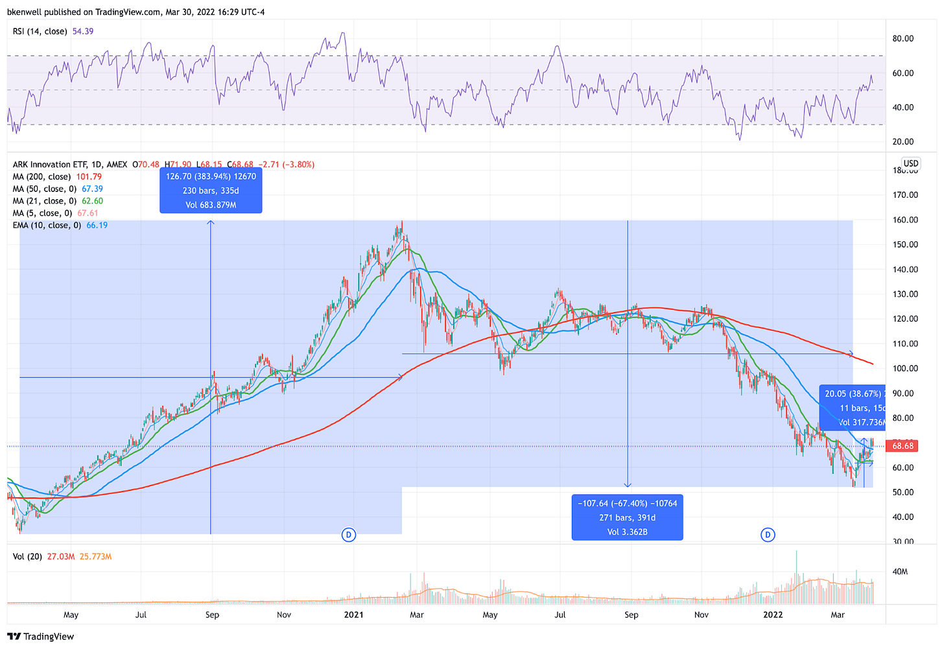Select the volume value 27.03M
This screenshot has height=649, width=944.
pyautogui.click(x=61, y=556)
